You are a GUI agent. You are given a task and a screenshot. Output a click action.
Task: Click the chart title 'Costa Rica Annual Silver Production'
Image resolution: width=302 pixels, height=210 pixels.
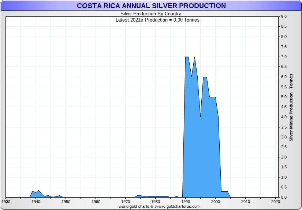[x=151, y=6]
